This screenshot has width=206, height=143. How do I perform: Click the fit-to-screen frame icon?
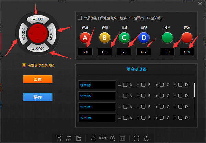click(136, 138)
